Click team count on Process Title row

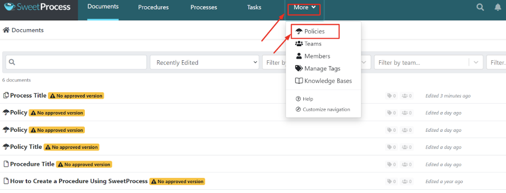click(x=407, y=96)
